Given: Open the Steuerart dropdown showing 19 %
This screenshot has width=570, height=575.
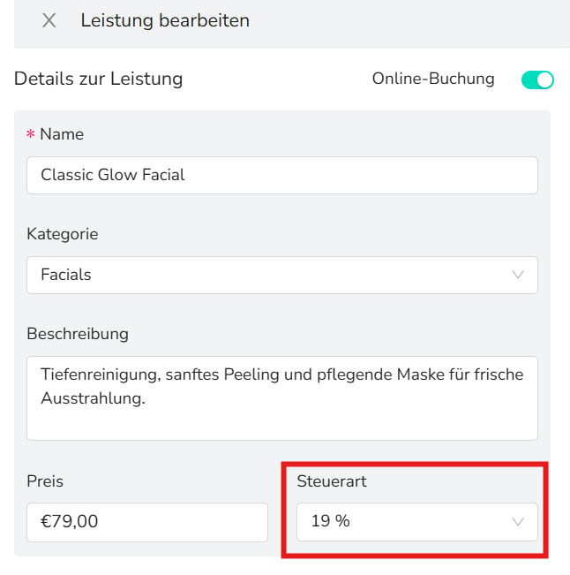Looking at the screenshot, I should click(416, 522).
